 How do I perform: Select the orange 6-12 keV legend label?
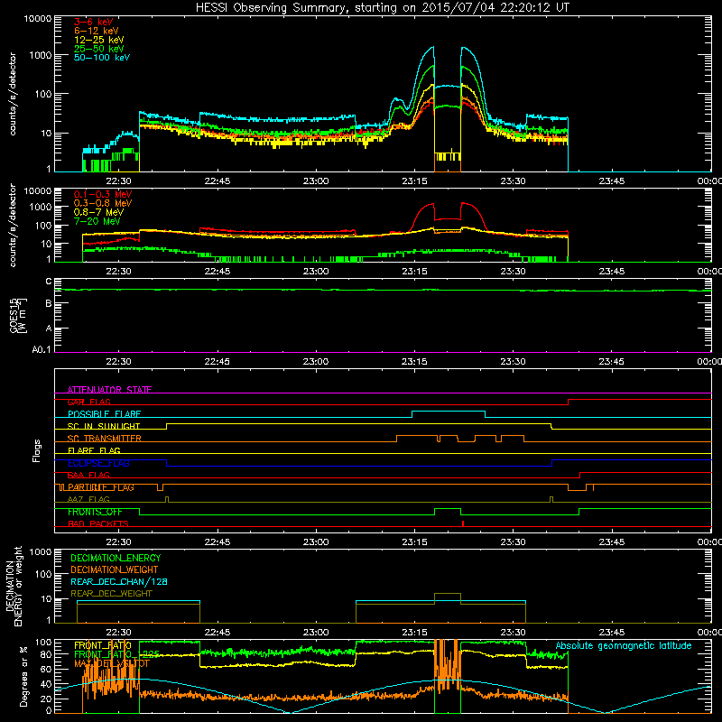(97, 31)
